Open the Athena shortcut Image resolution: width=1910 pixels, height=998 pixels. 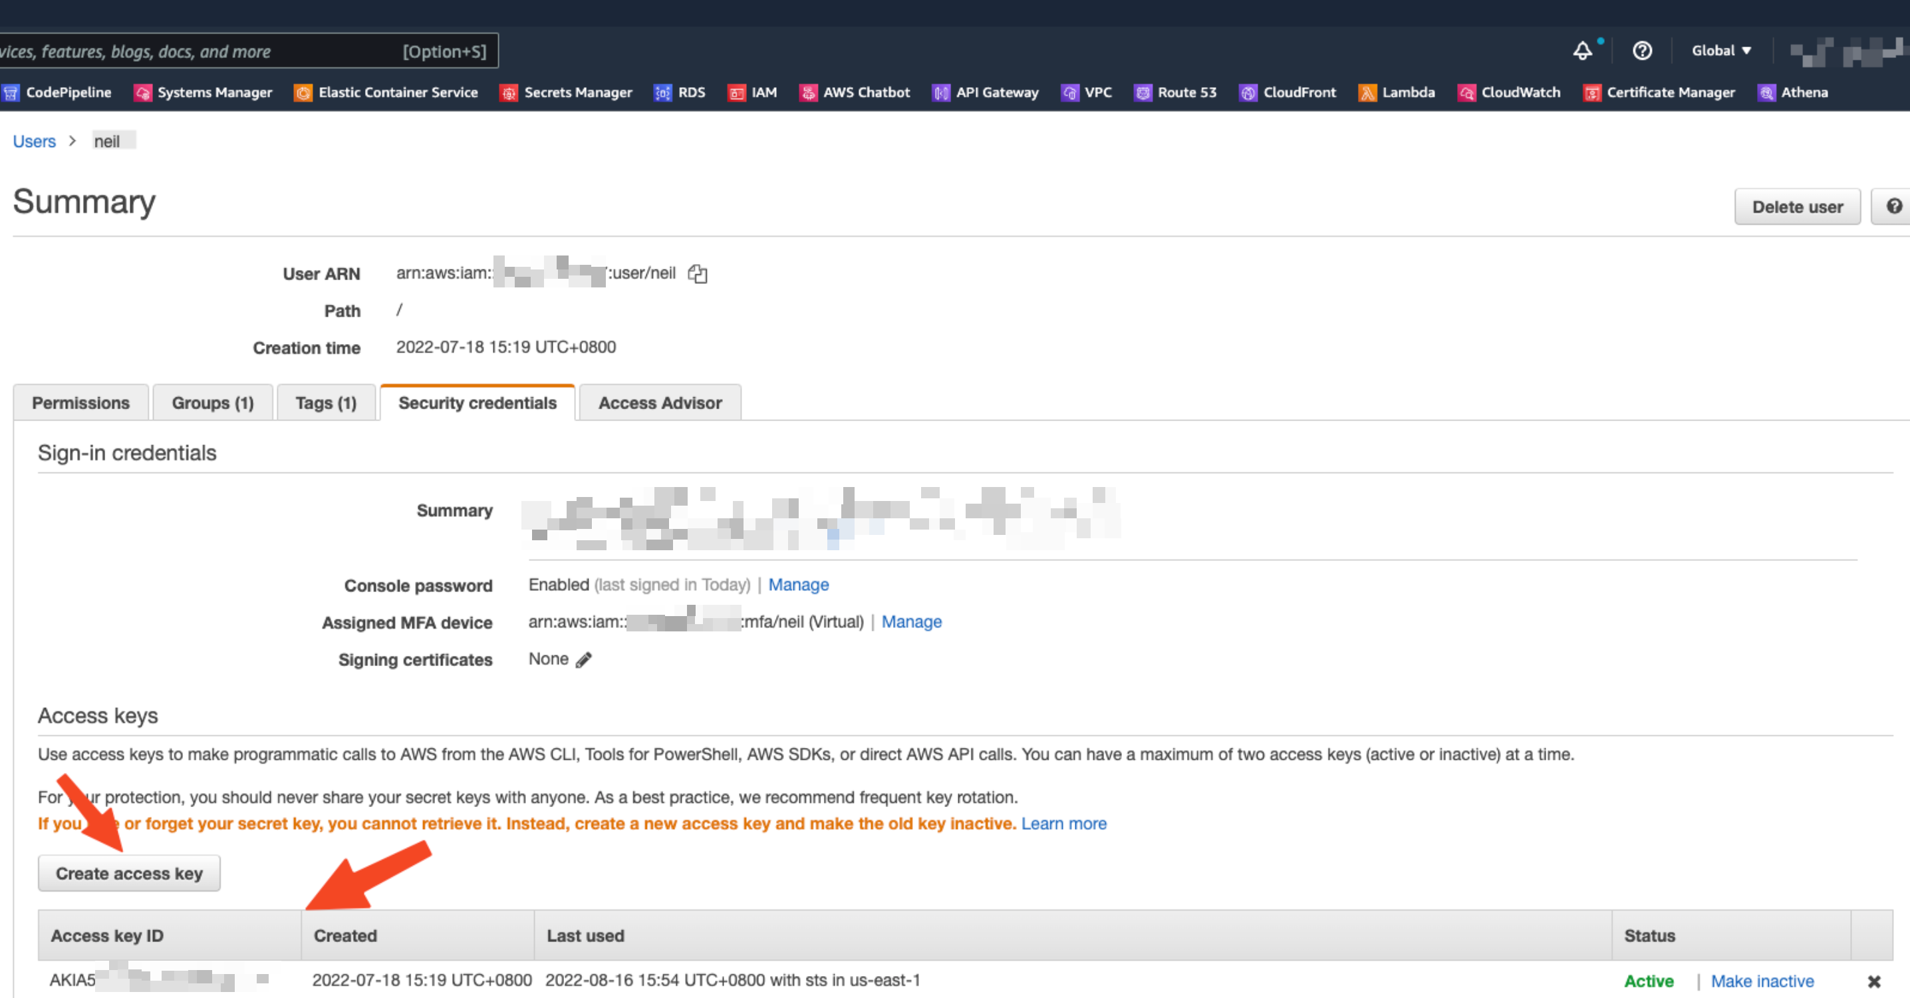click(x=1793, y=92)
